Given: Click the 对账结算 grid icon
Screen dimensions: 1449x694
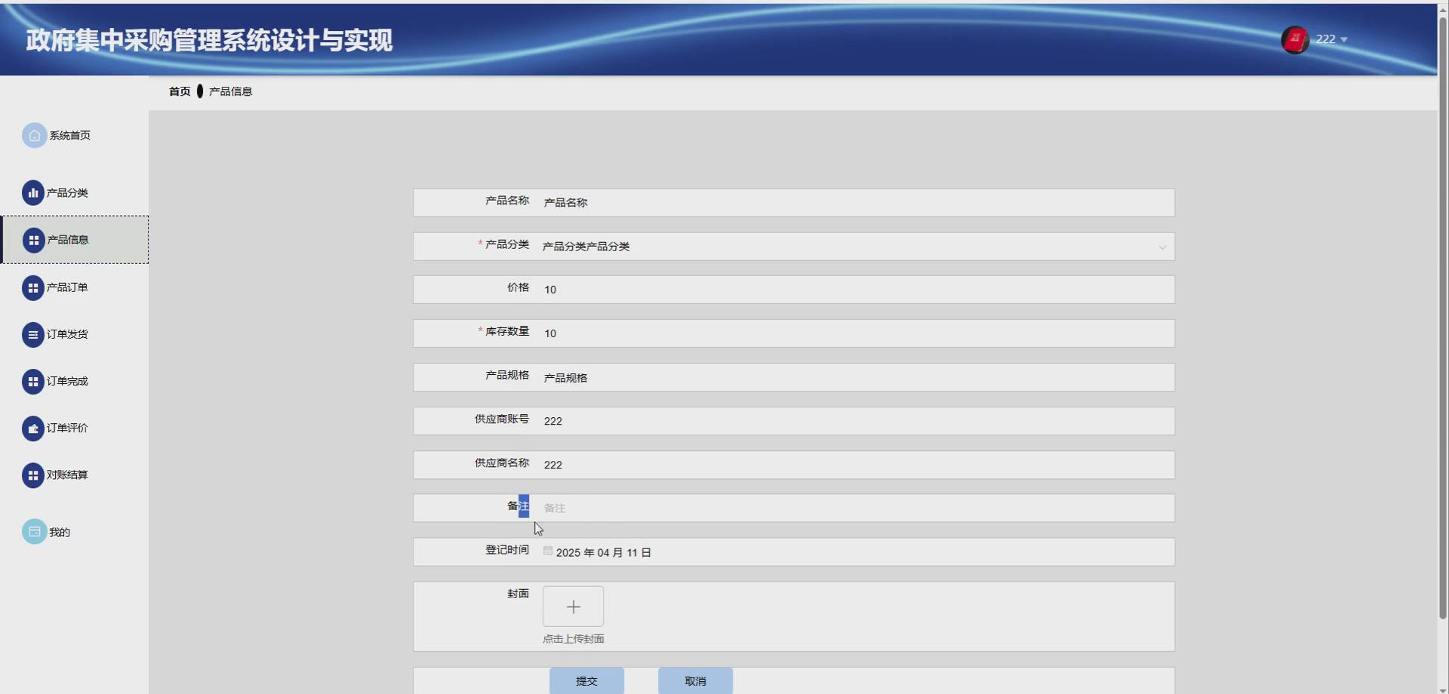Looking at the screenshot, I should pyautogui.click(x=33, y=475).
